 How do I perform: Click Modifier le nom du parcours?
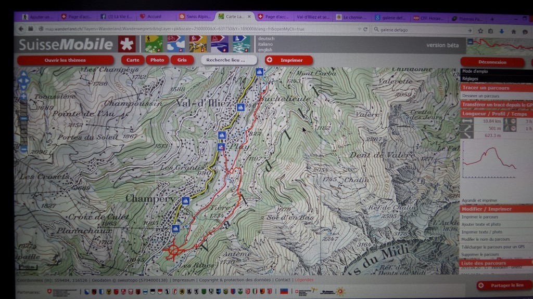pos(486,239)
